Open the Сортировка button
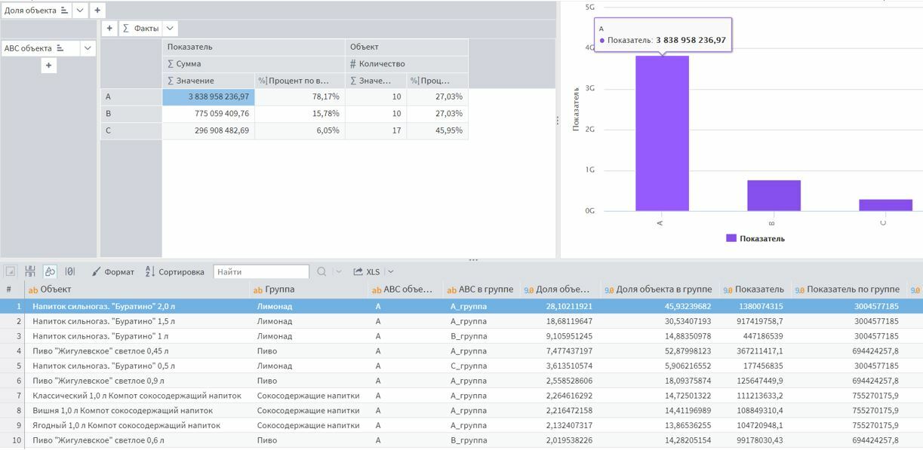Screen dimensions: 923x450 point(174,271)
